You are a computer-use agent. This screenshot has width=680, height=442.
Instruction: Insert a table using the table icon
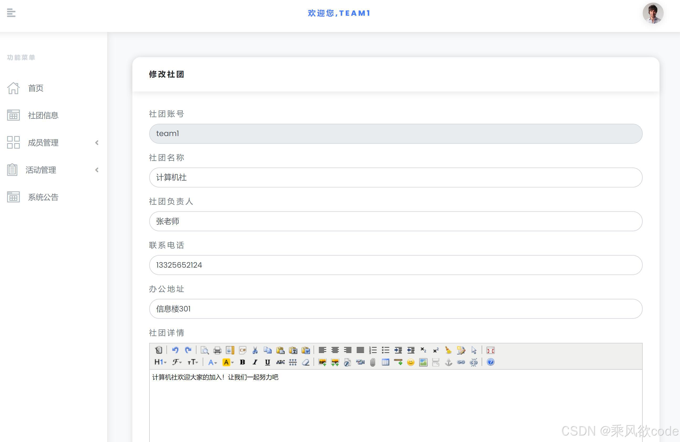(x=385, y=362)
